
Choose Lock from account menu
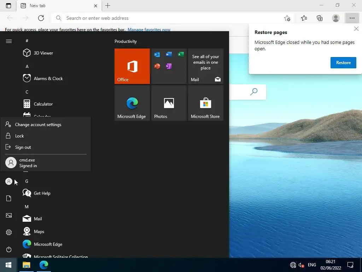[46, 136]
